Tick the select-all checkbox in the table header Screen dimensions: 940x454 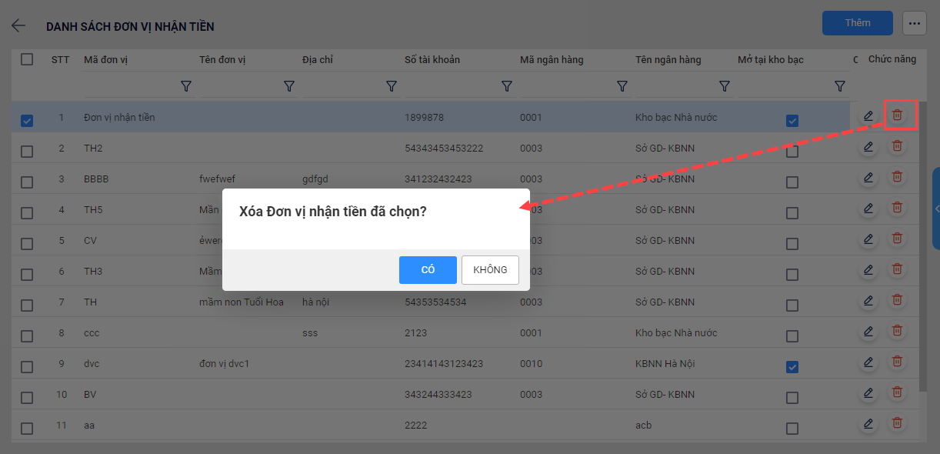(x=27, y=59)
